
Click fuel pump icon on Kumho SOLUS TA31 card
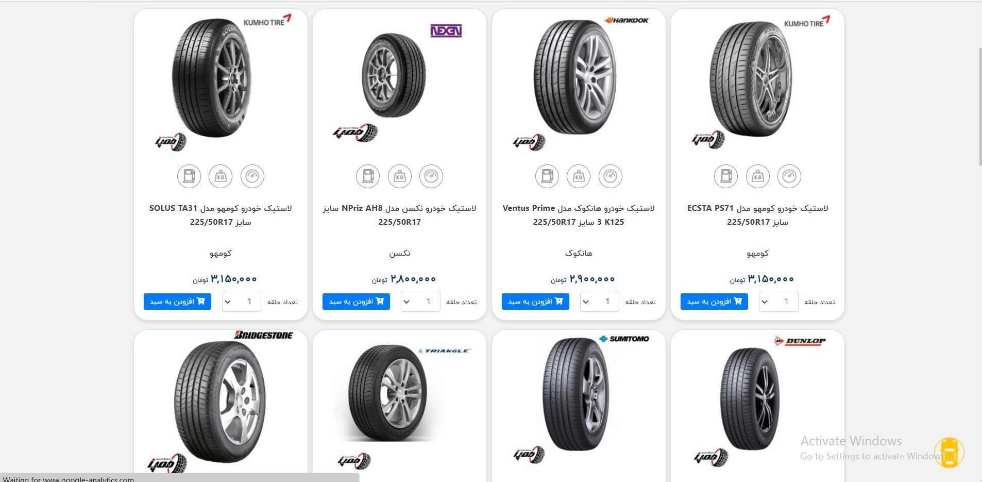(x=189, y=176)
